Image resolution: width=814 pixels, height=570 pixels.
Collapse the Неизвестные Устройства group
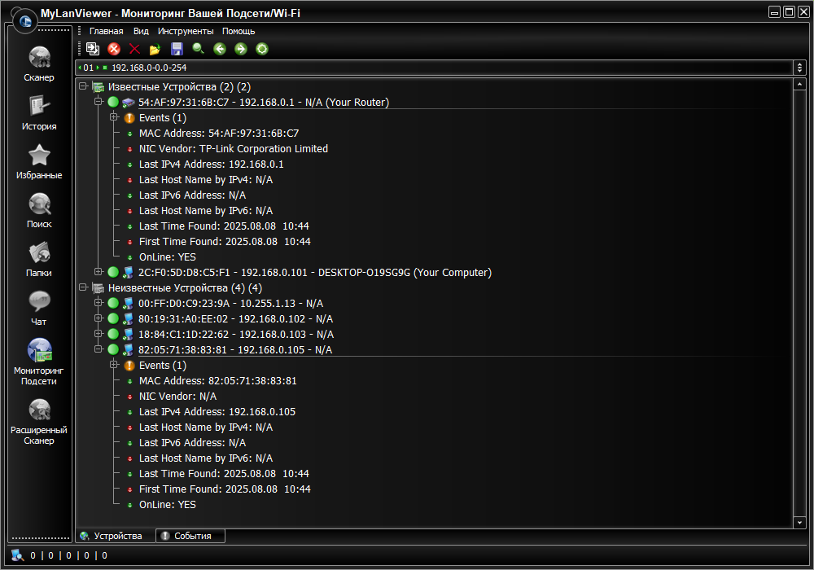click(x=83, y=287)
